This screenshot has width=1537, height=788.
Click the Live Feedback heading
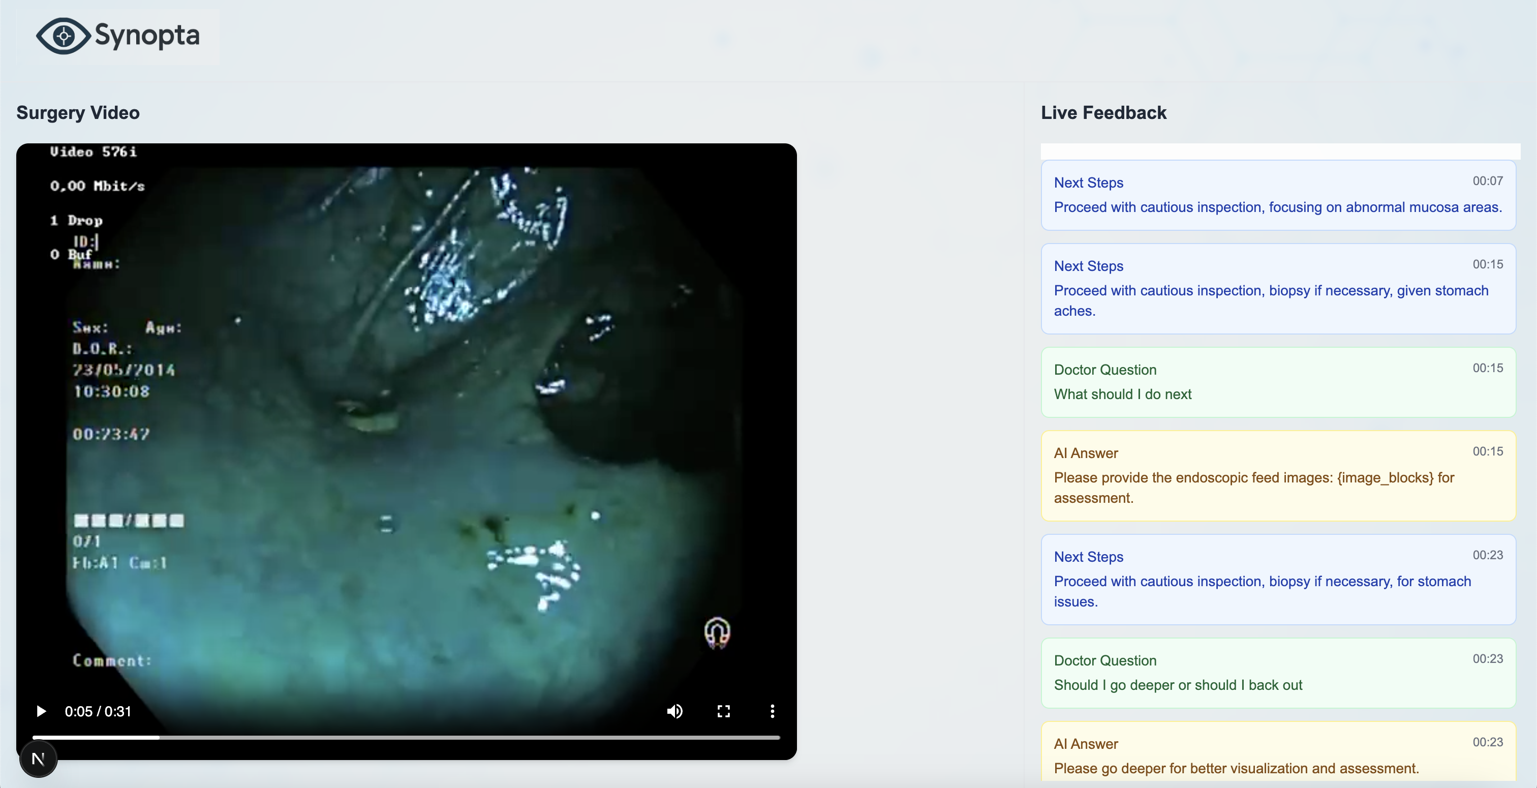(1103, 113)
